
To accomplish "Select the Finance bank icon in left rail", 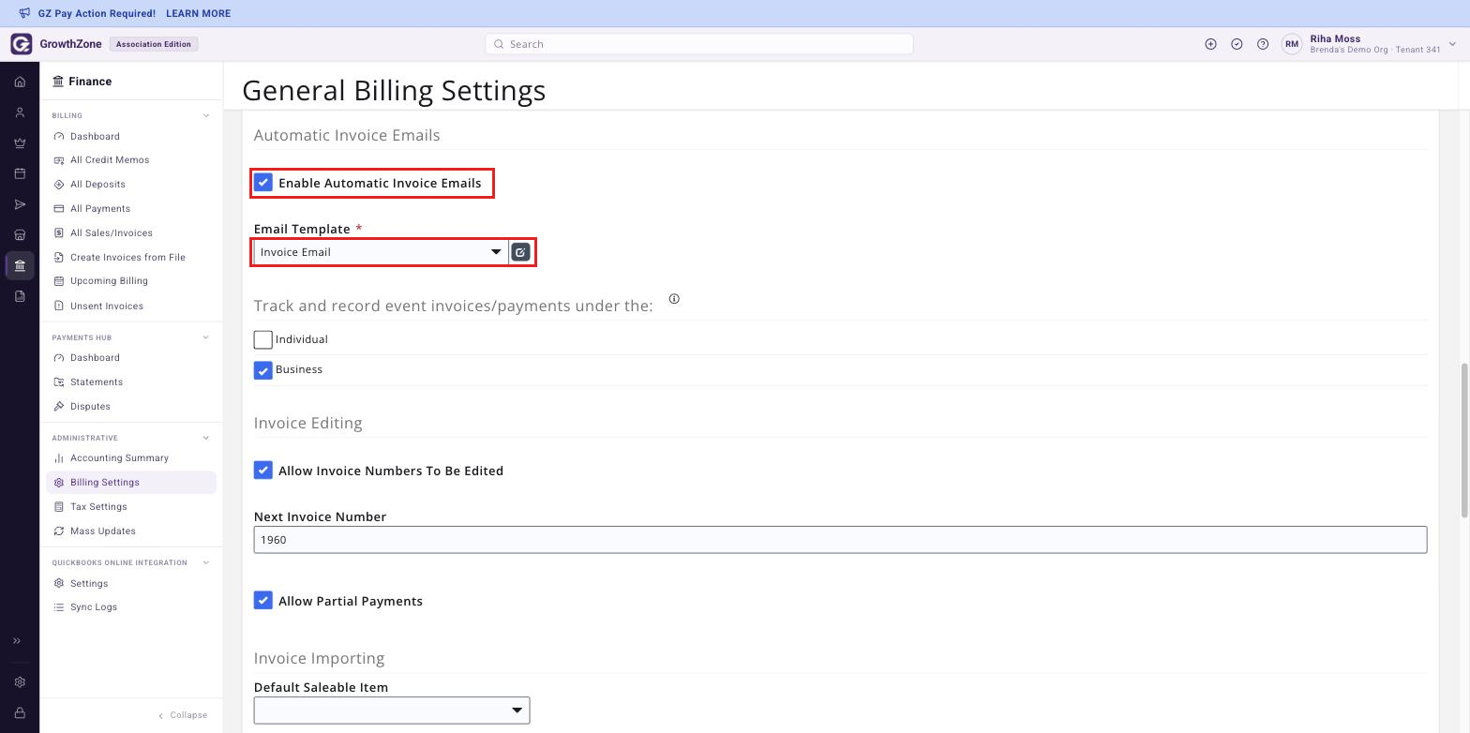I will click(x=20, y=265).
